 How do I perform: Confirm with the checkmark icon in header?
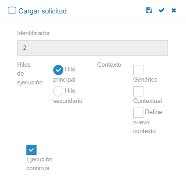click(x=161, y=10)
